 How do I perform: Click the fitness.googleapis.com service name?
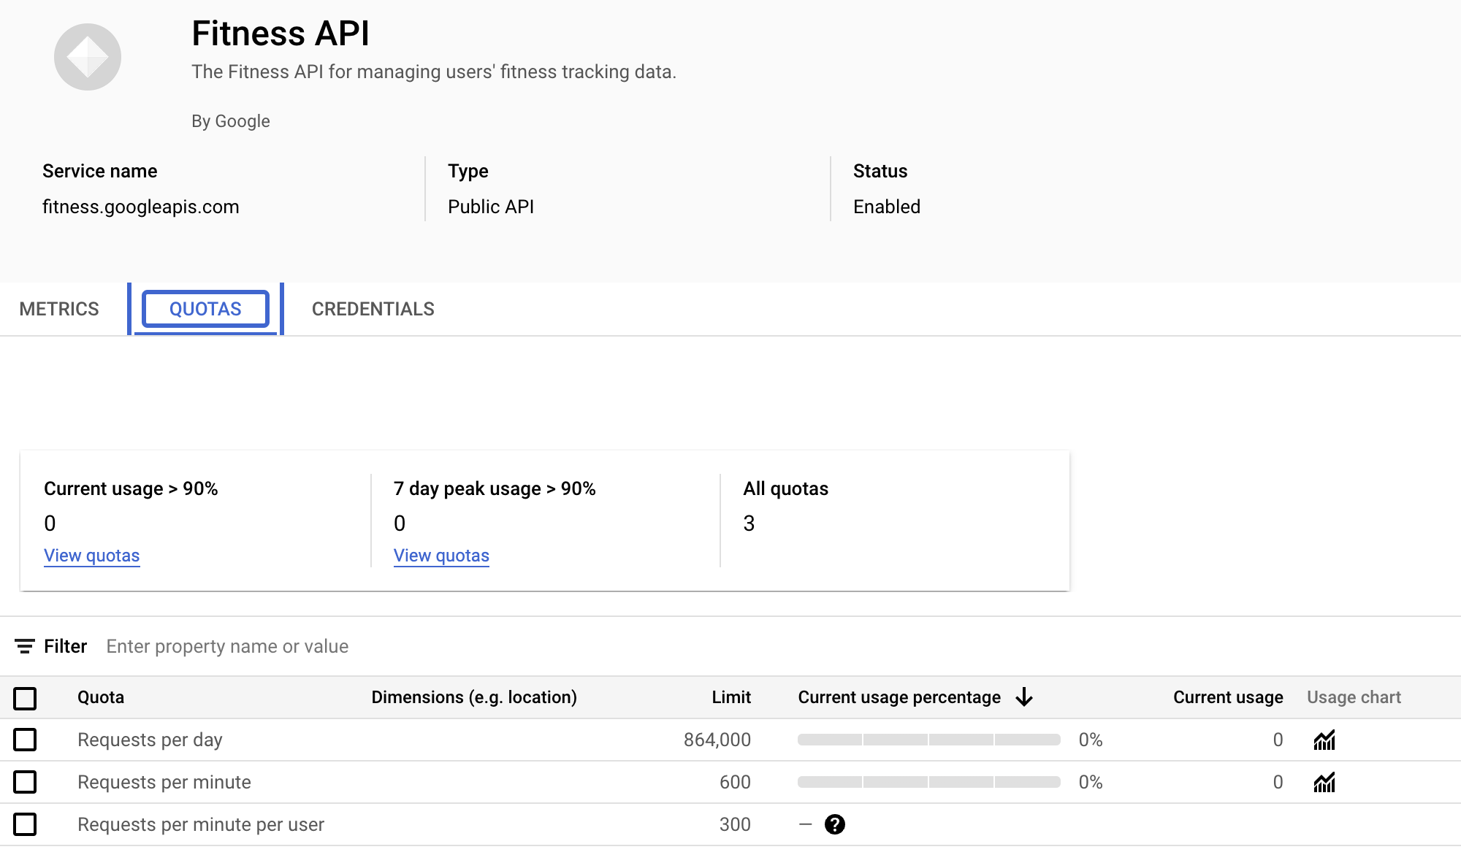point(141,207)
